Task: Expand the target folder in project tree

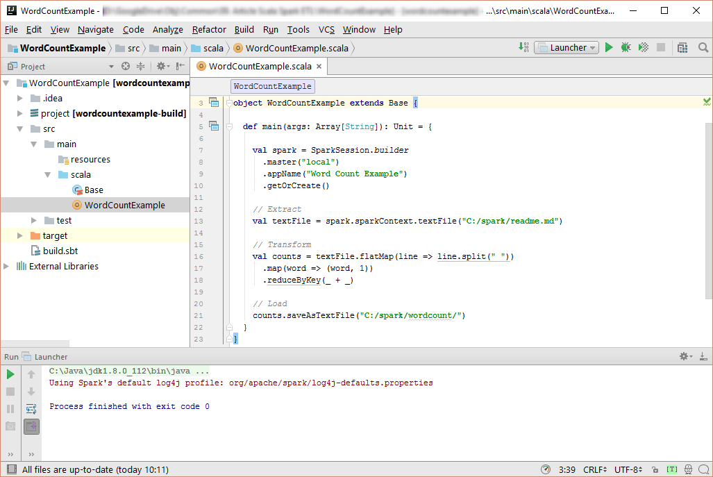Action: click(x=21, y=236)
